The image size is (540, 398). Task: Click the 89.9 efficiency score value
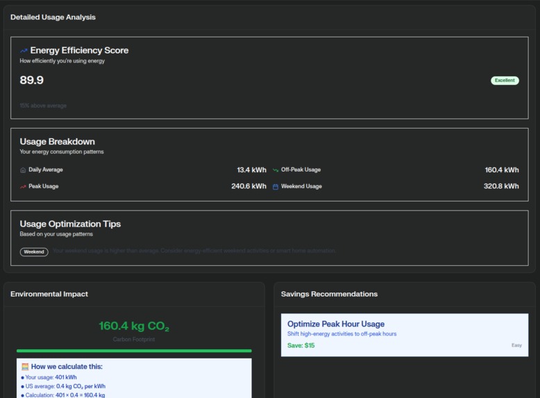(32, 80)
